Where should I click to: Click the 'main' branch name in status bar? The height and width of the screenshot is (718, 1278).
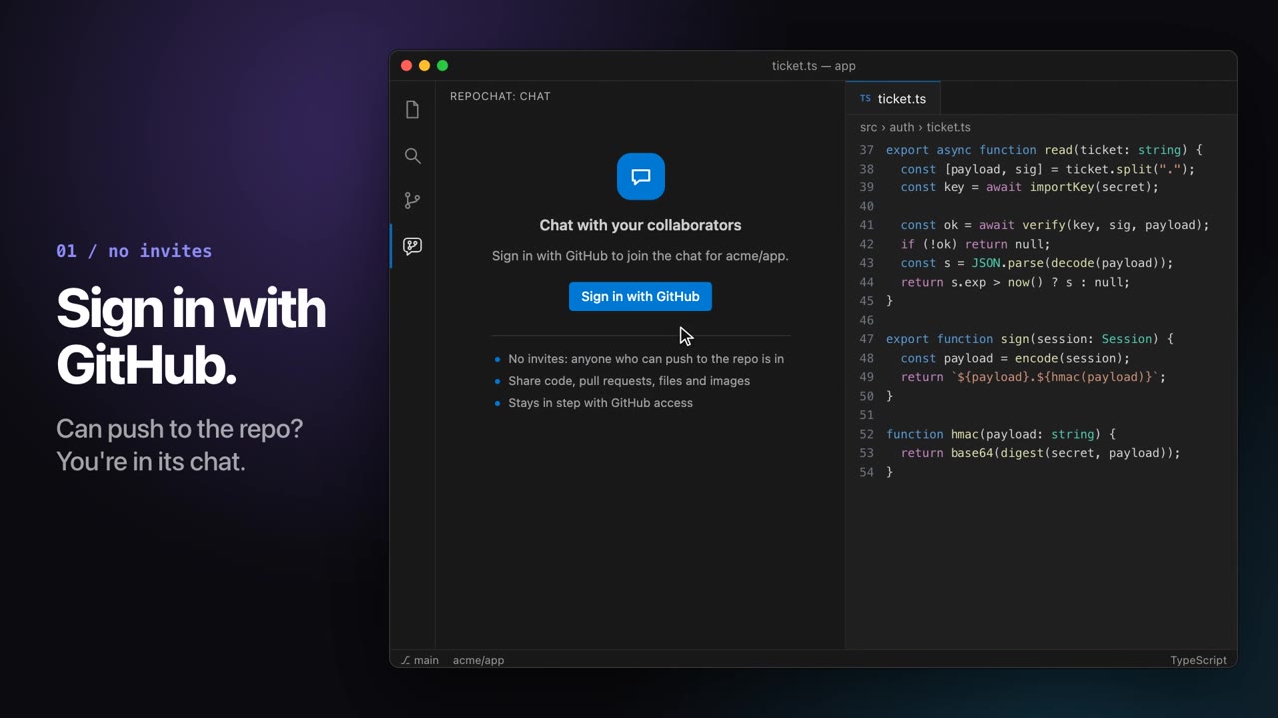tap(426, 660)
